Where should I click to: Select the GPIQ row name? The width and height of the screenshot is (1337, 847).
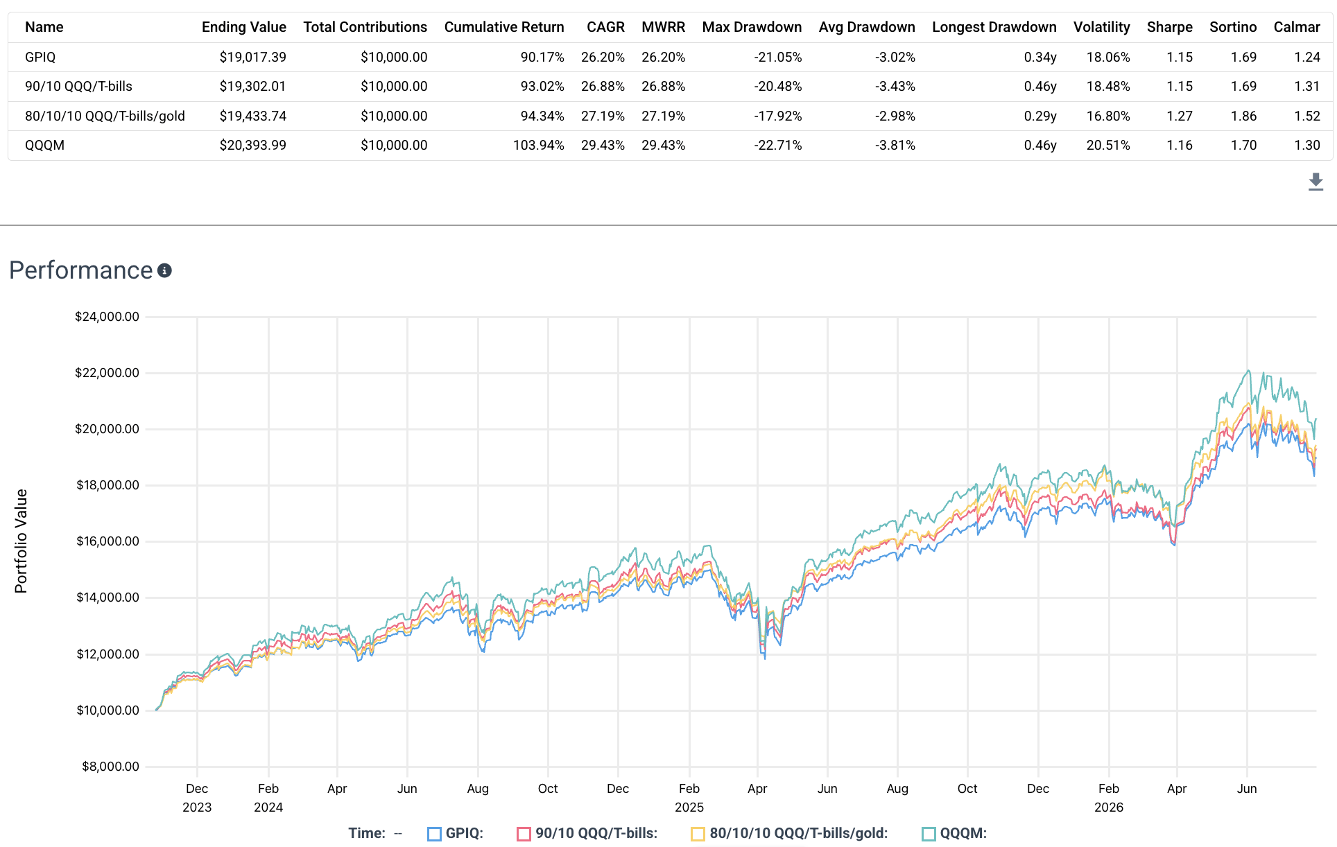click(40, 57)
